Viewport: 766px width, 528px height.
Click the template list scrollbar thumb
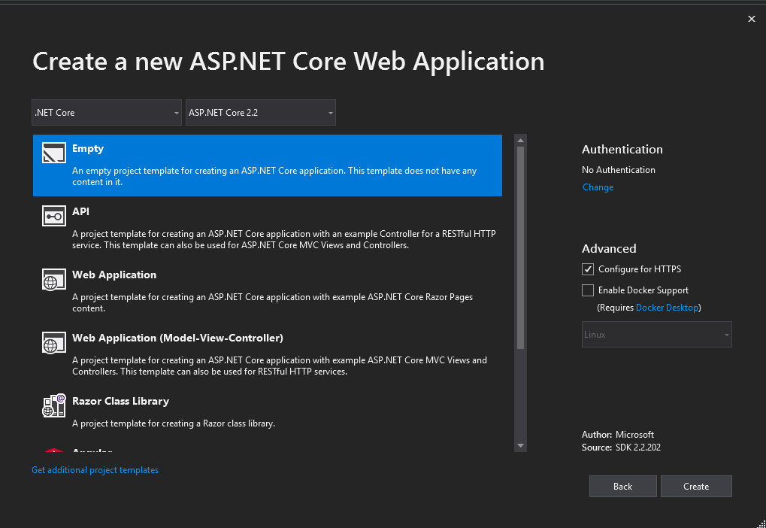pos(520,248)
